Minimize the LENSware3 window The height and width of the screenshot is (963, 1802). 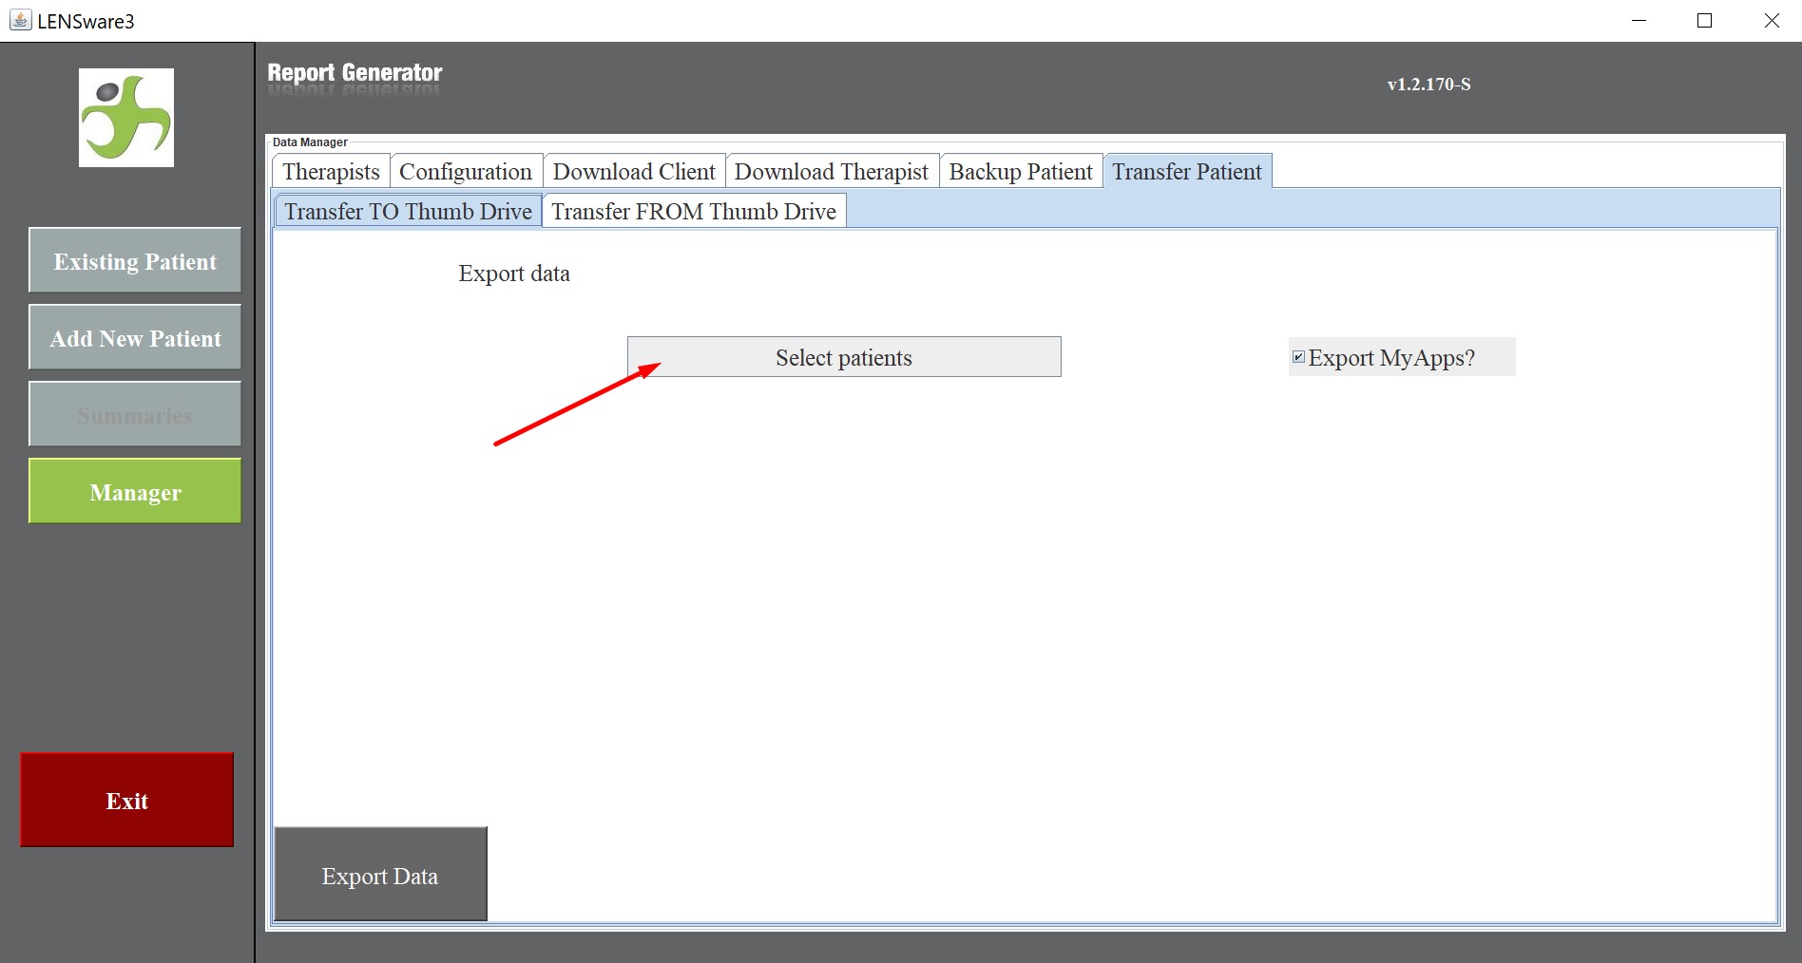pyautogui.click(x=1639, y=20)
